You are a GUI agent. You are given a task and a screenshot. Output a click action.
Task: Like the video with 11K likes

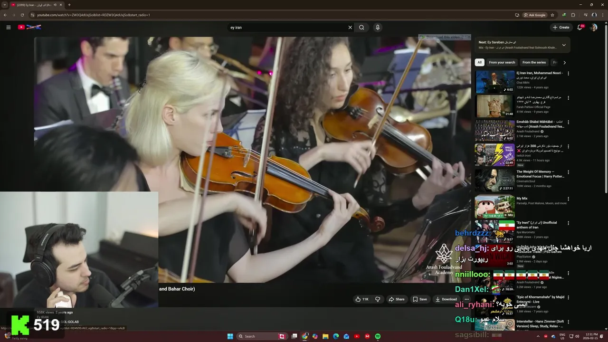tap(362, 299)
